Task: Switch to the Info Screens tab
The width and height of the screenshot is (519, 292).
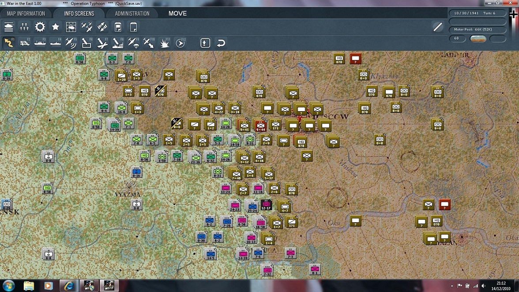Action: tap(79, 14)
